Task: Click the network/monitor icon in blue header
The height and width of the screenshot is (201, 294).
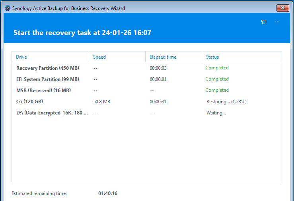Action: (264, 22)
